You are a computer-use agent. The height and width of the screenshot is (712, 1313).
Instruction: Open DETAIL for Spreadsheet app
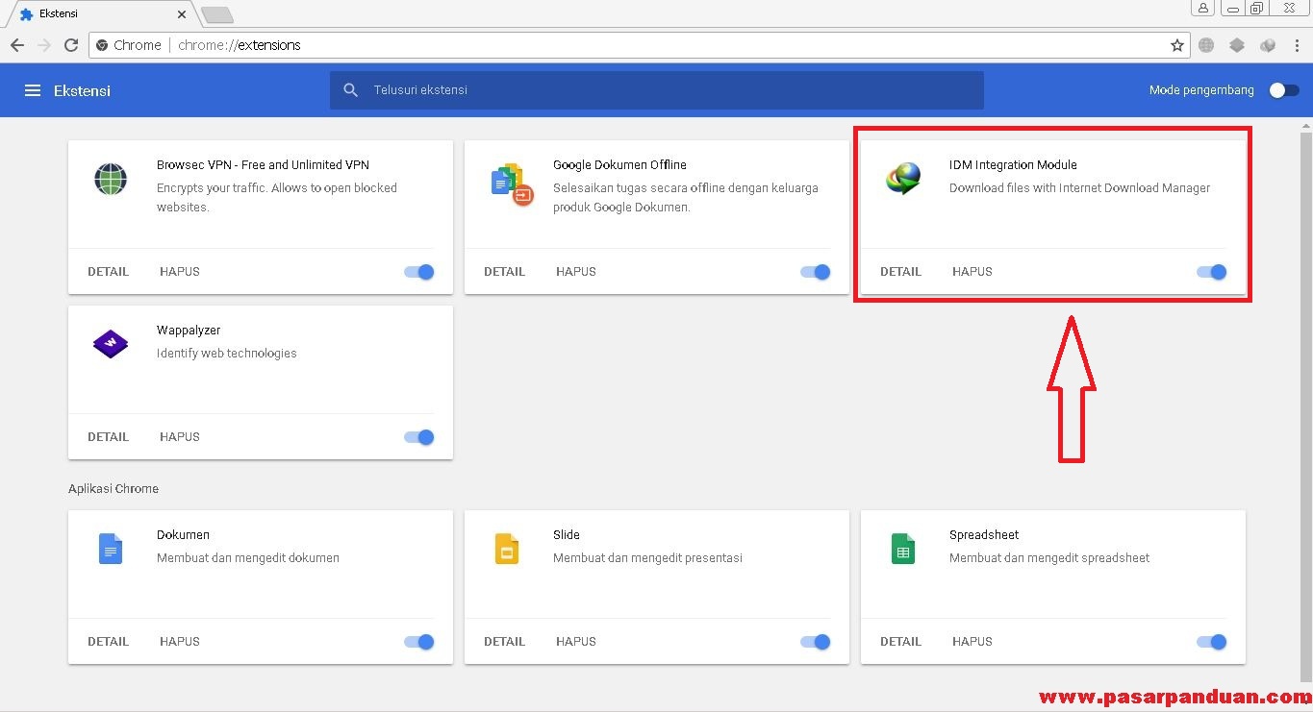(900, 642)
